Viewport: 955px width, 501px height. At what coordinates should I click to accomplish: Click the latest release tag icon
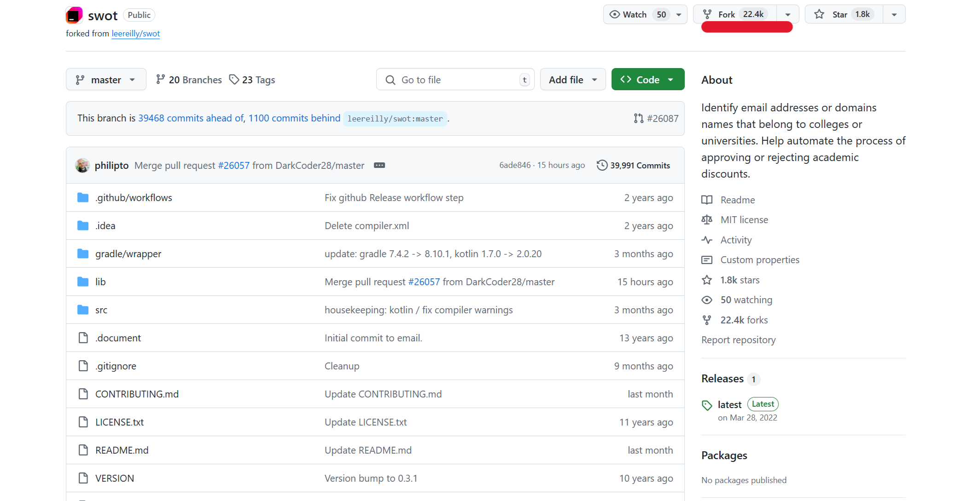(707, 405)
